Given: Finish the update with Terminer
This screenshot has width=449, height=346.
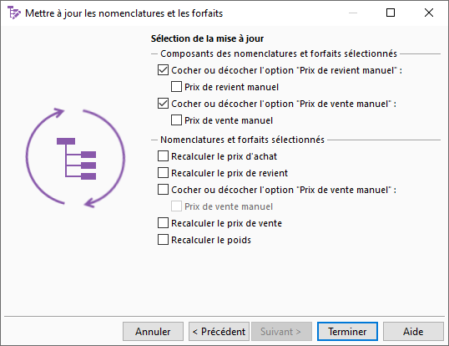Looking at the screenshot, I should 347,332.
